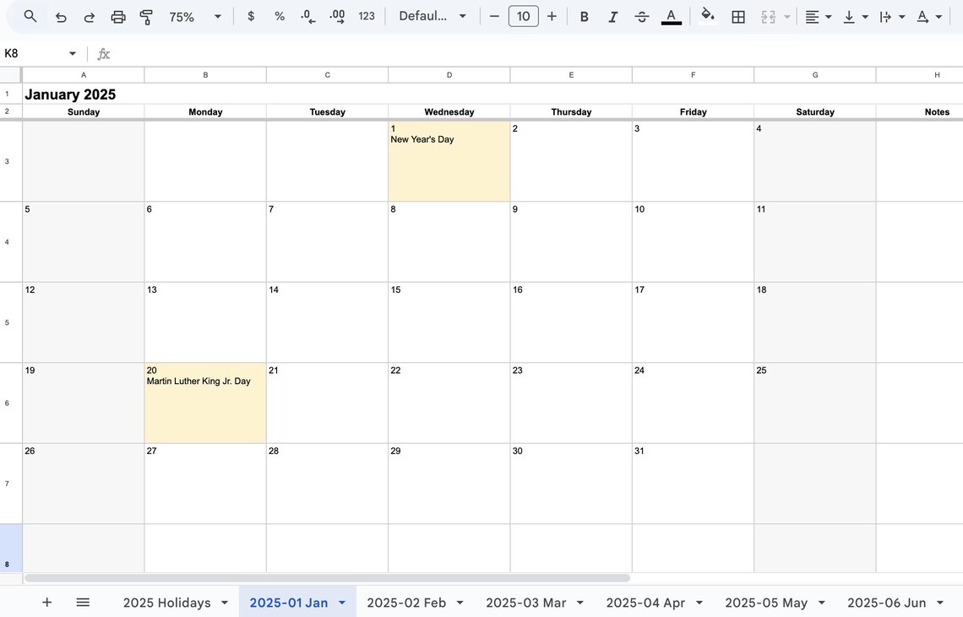Click the search menus magnifier icon

[x=30, y=17]
